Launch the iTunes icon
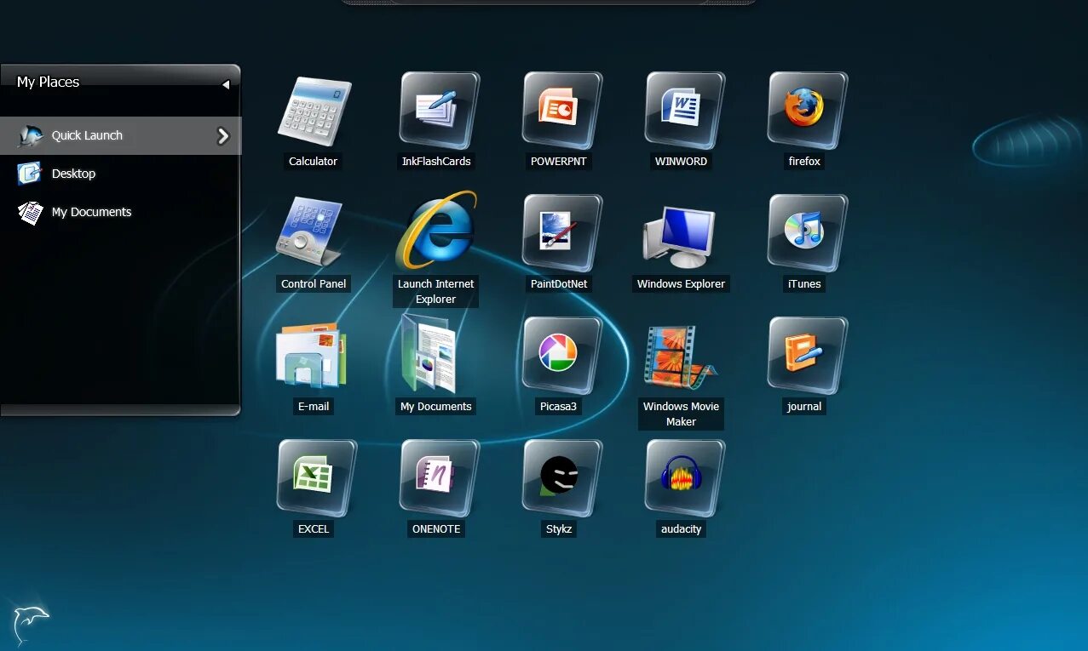Image resolution: width=1088 pixels, height=651 pixels. pyautogui.click(x=808, y=233)
